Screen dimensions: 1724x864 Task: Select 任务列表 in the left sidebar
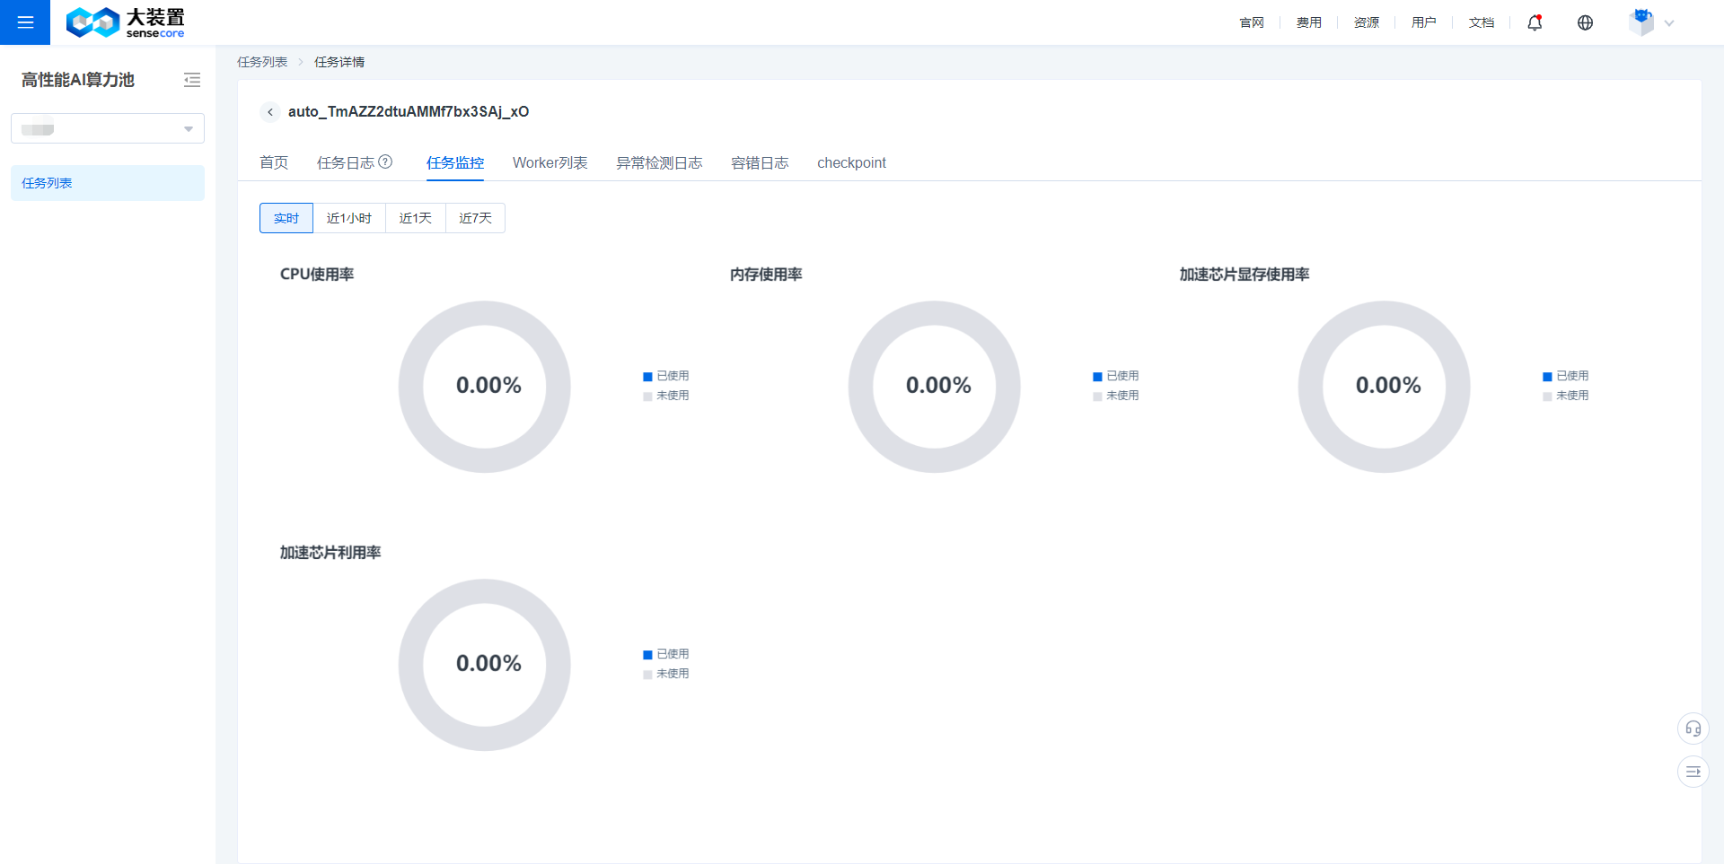tap(47, 183)
